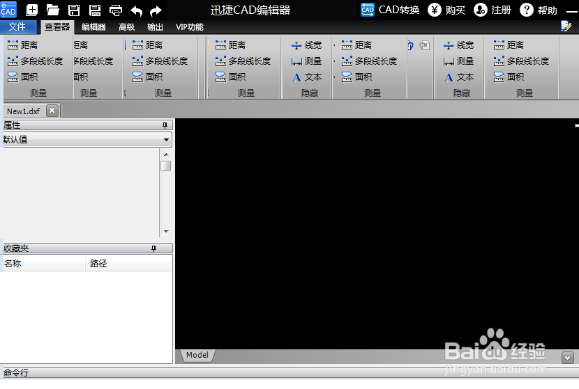Click the pencil note icon at ribbon's right edge
This screenshot has width=579, height=389.
pos(566,26)
